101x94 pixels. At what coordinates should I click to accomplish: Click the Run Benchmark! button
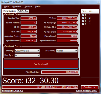pyautogui.click(x=41, y=64)
